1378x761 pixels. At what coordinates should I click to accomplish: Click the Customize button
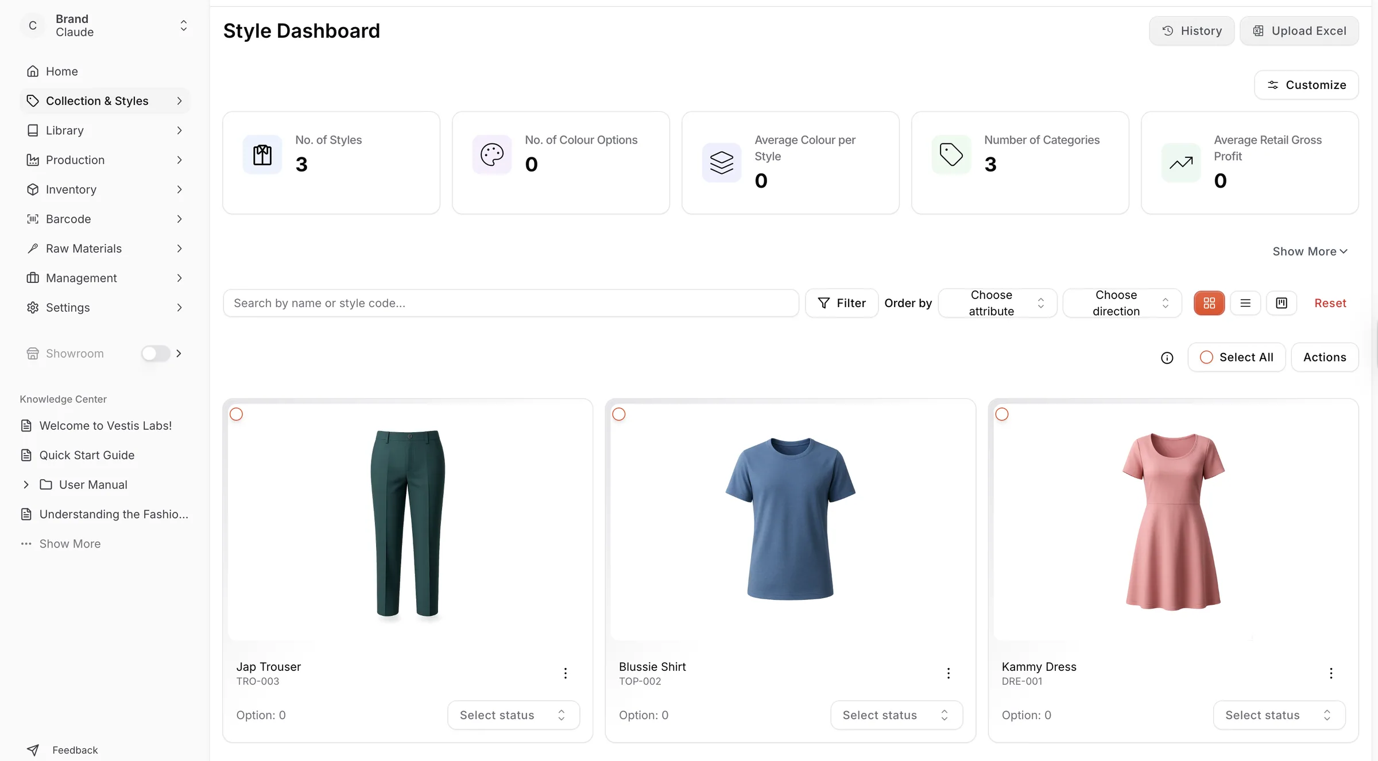[x=1306, y=85]
